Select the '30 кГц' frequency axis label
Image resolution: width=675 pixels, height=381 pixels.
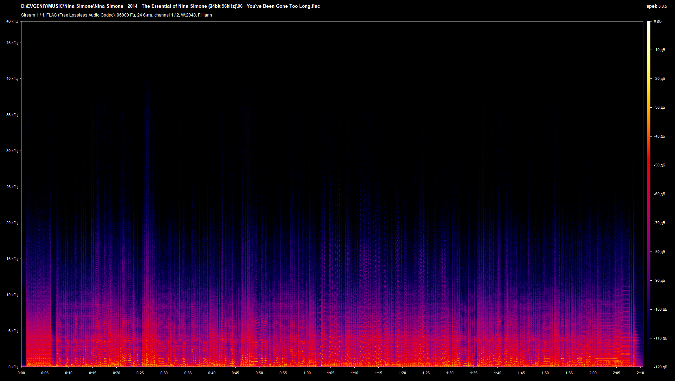click(12, 151)
